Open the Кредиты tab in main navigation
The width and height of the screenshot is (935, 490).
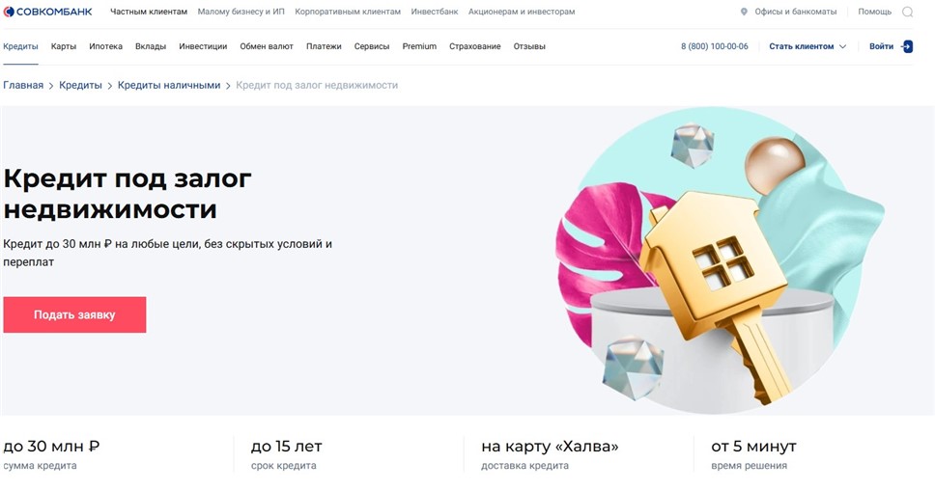[20, 46]
